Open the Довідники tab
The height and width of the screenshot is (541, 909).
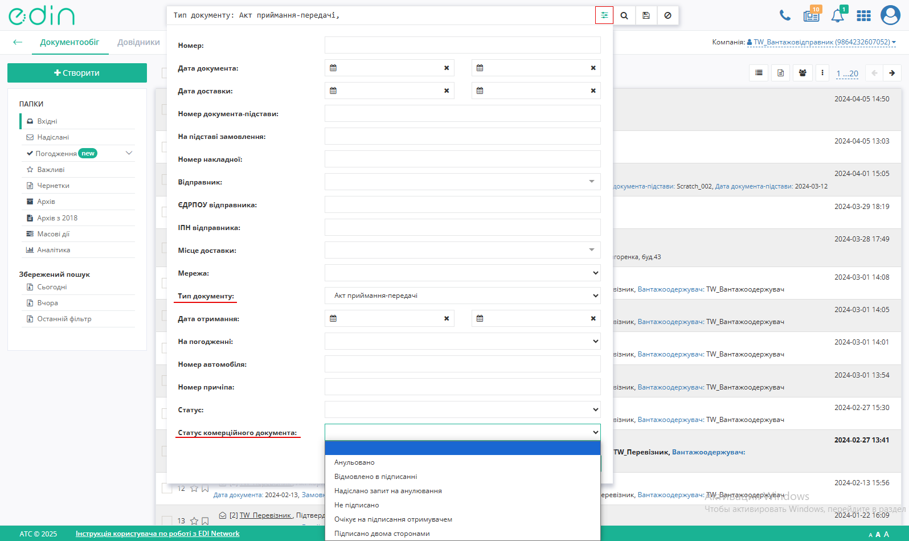pyautogui.click(x=138, y=42)
